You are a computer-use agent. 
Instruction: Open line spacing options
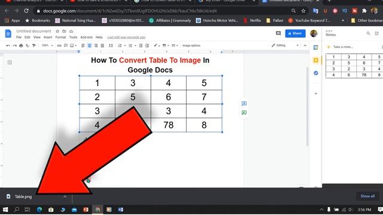[x=111, y=45]
